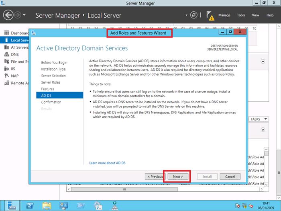Click the muted speaker icon in system tray
Viewport: 281px width, 211px height.
251,206
